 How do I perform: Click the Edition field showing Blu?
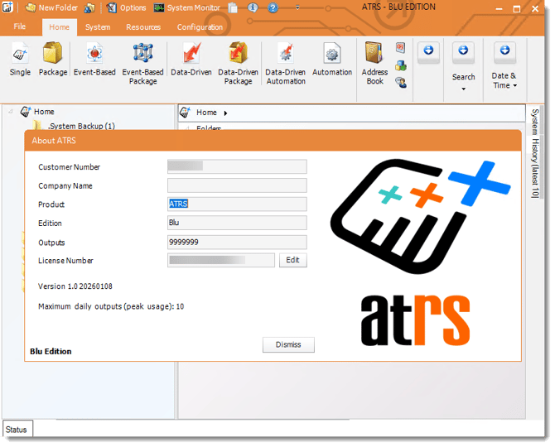[x=237, y=223]
